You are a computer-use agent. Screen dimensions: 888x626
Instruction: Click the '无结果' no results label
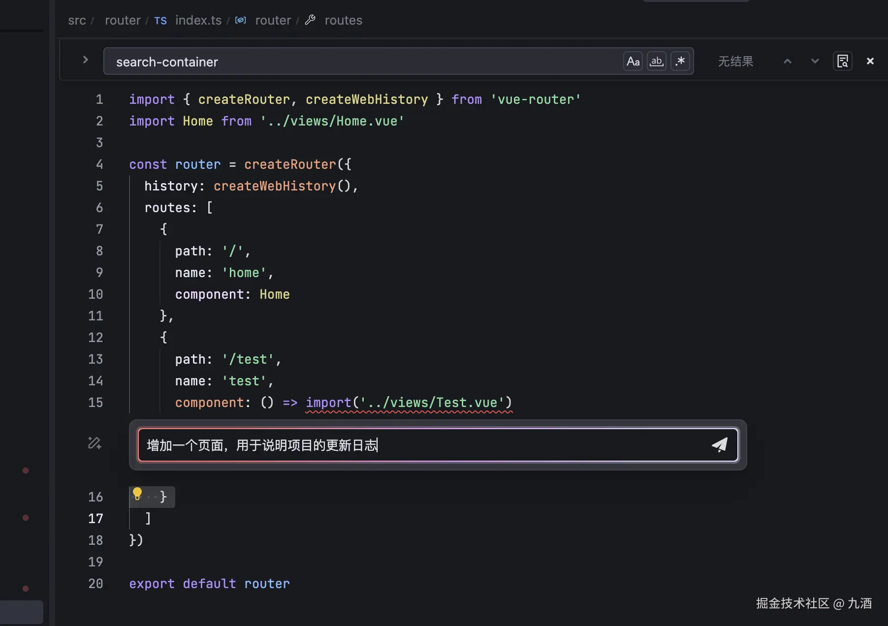click(x=735, y=62)
